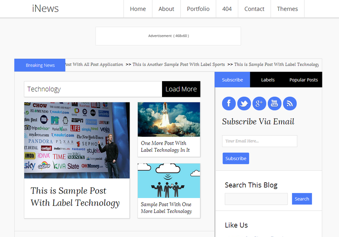Open the Subscribe tab in sidebar

click(232, 80)
